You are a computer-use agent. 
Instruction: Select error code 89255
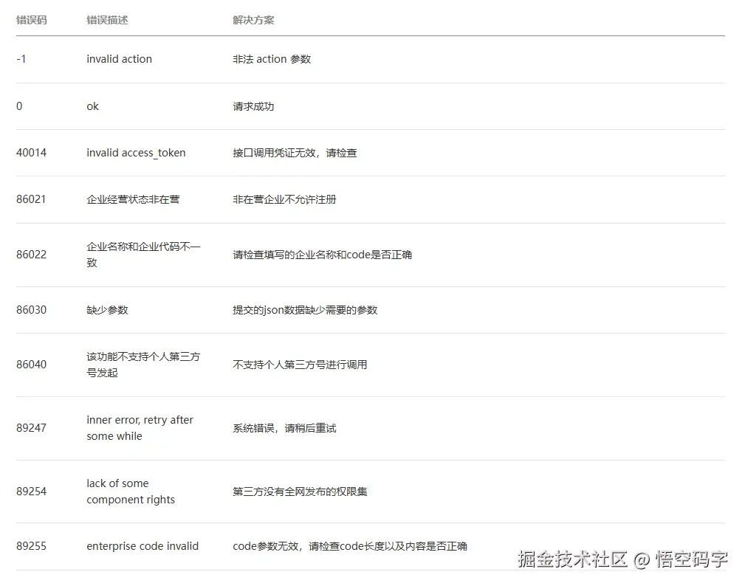coord(31,546)
